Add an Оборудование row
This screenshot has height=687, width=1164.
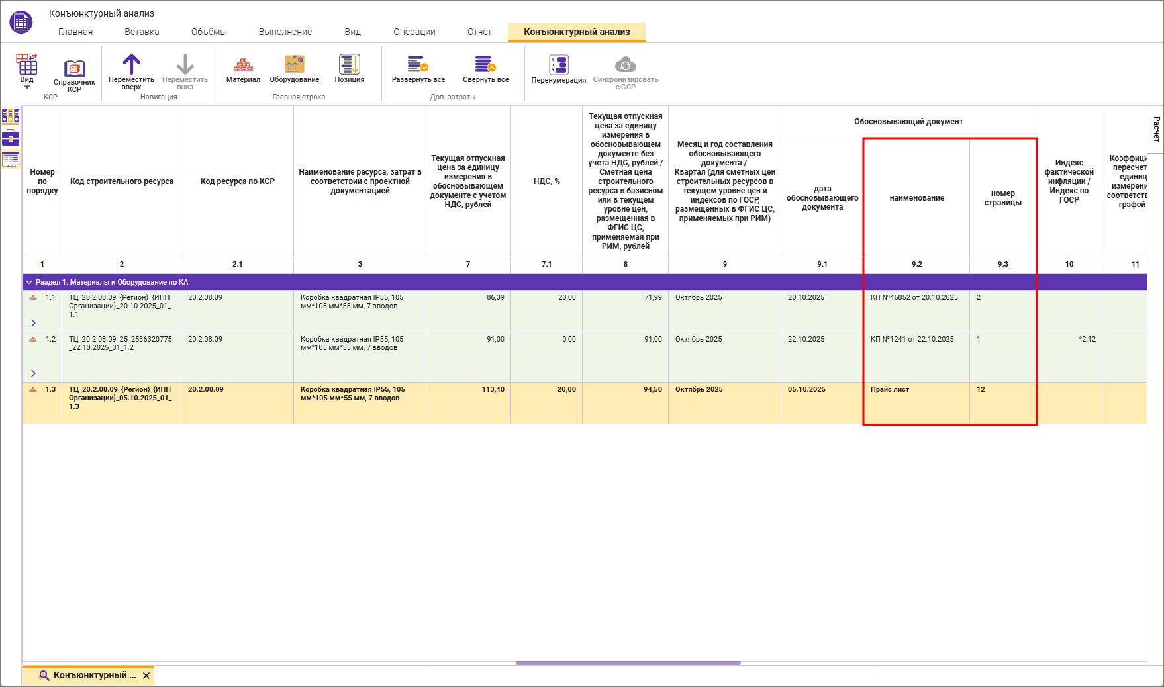(294, 65)
